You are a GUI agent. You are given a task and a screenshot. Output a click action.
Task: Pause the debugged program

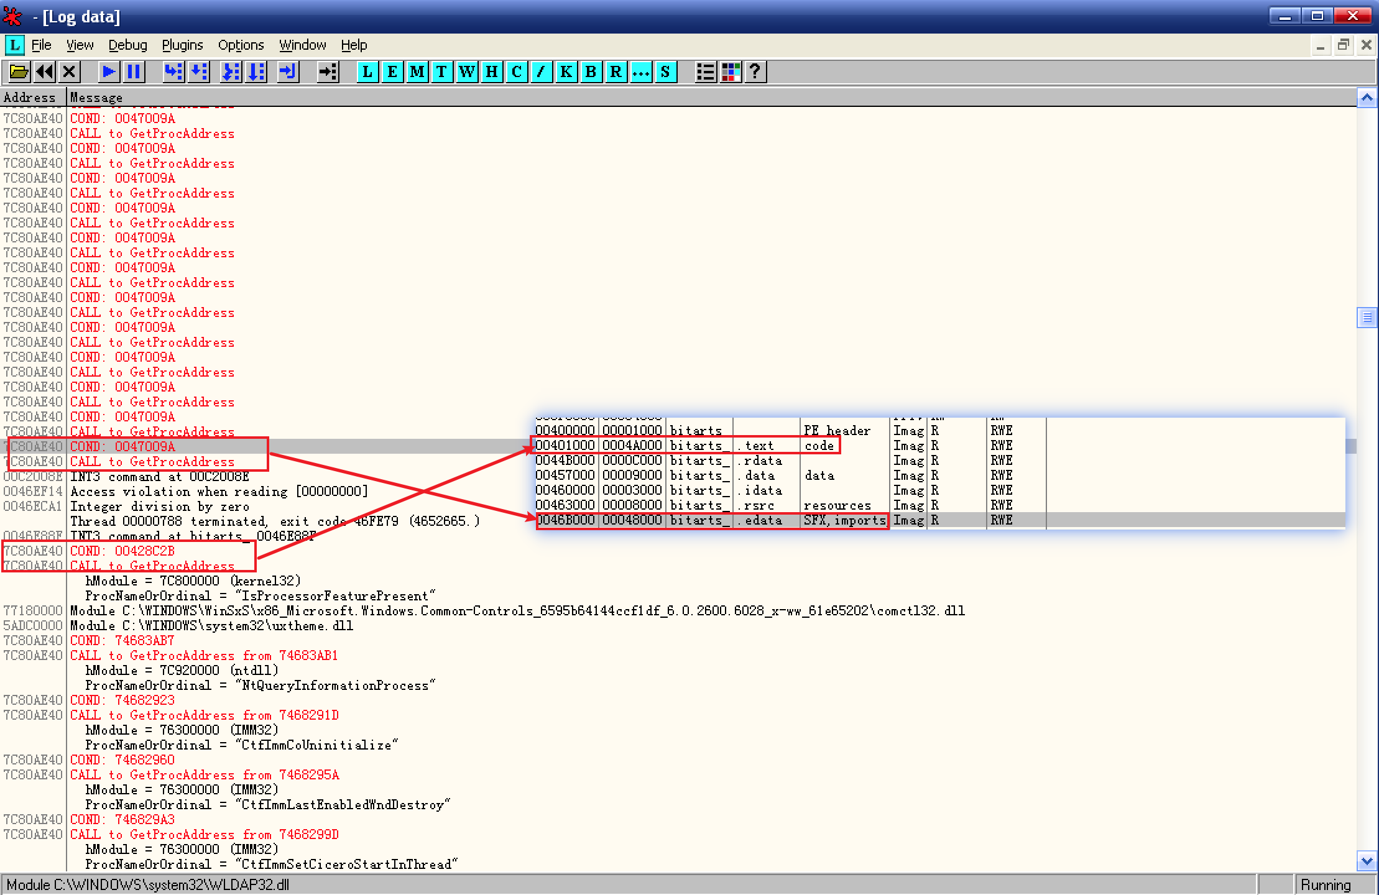click(x=134, y=72)
